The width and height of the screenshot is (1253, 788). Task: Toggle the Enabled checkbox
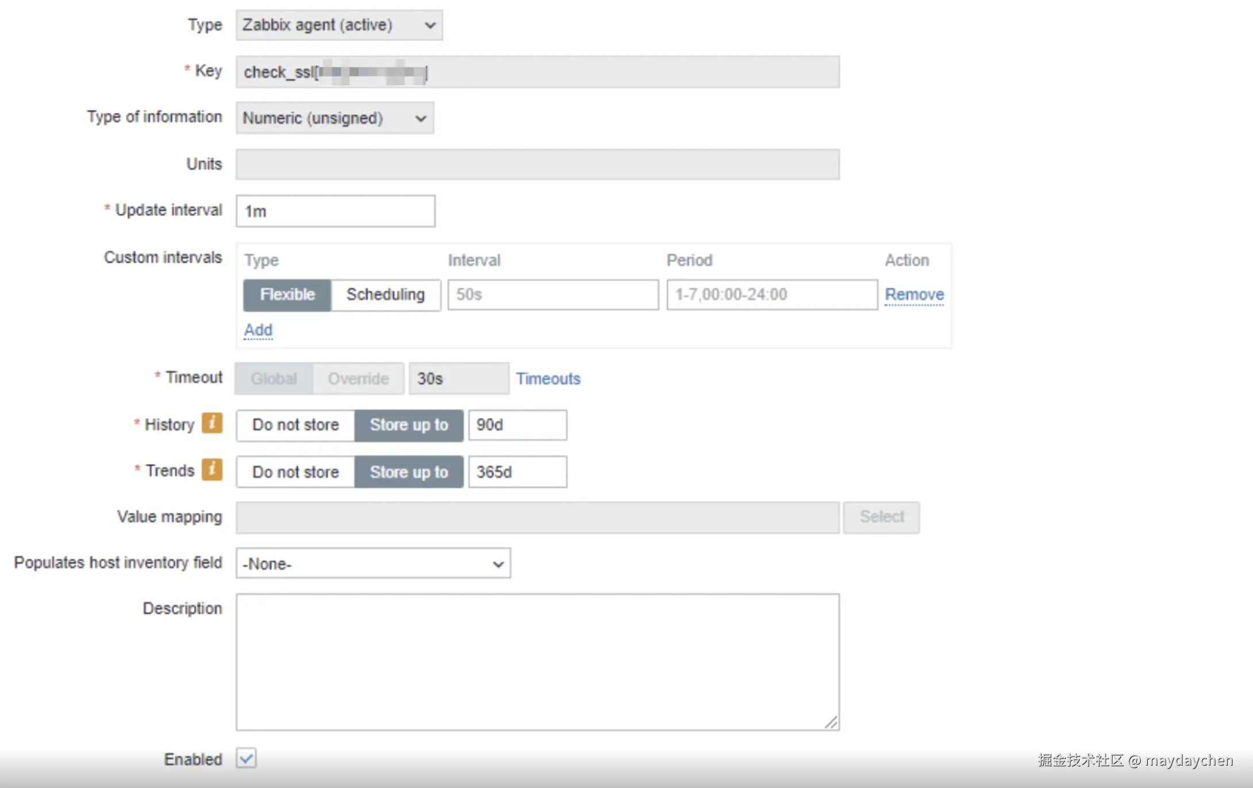(246, 758)
